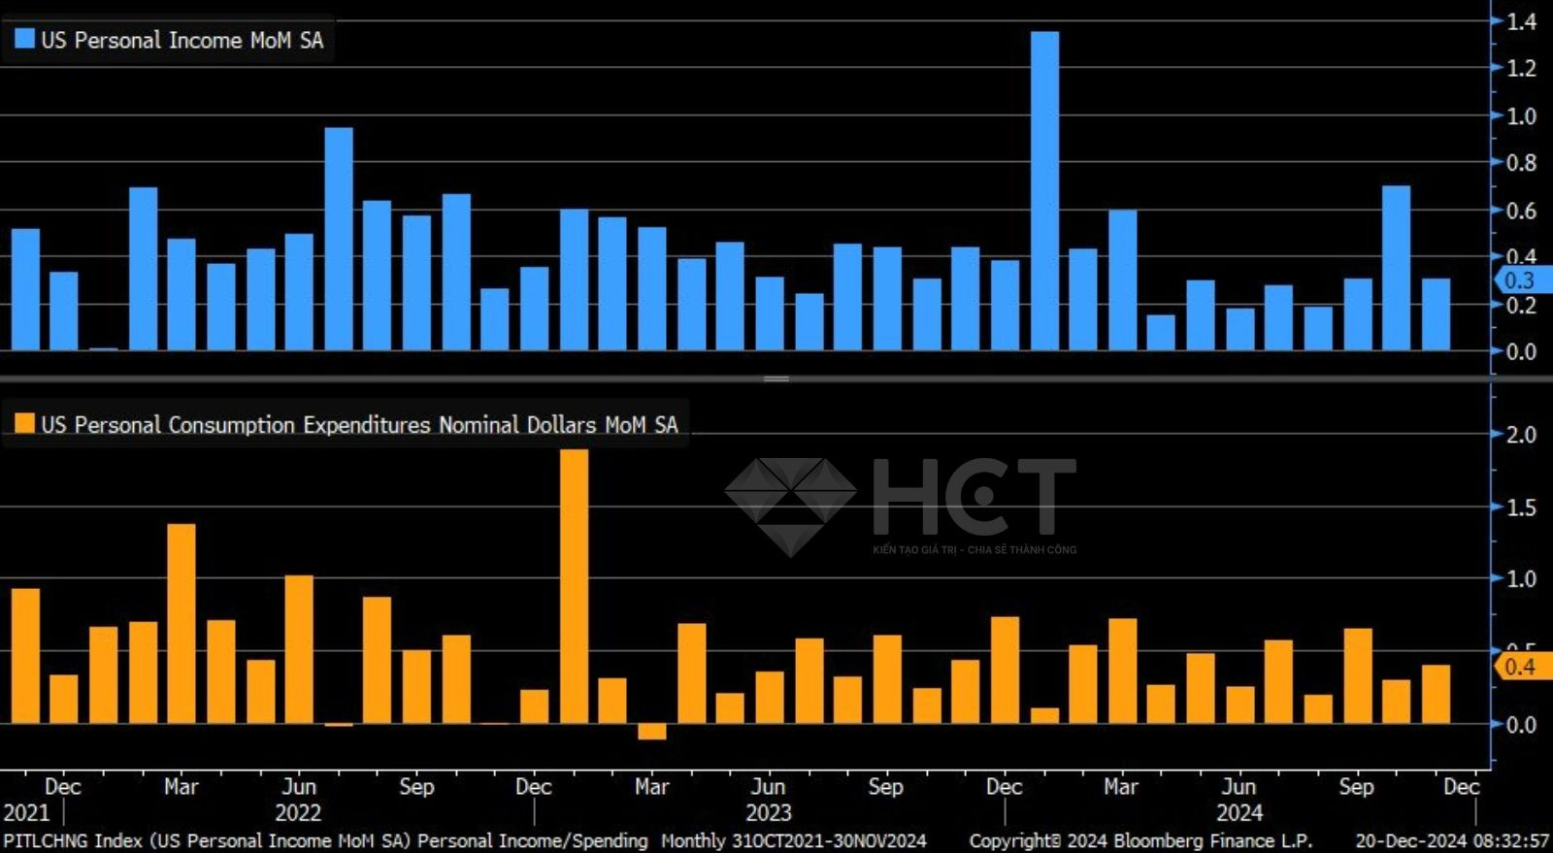This screenshot has height=853, width=1553.
Task: Select 'US Personal Consumption Expenditures Nominal Dollars MoM SA' label
Action: point(359,424)
